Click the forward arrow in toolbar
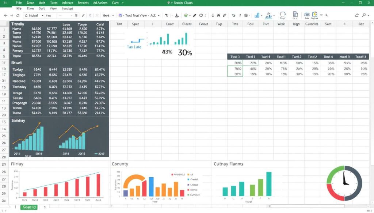The image size is (374, 213). pos(12,15)
